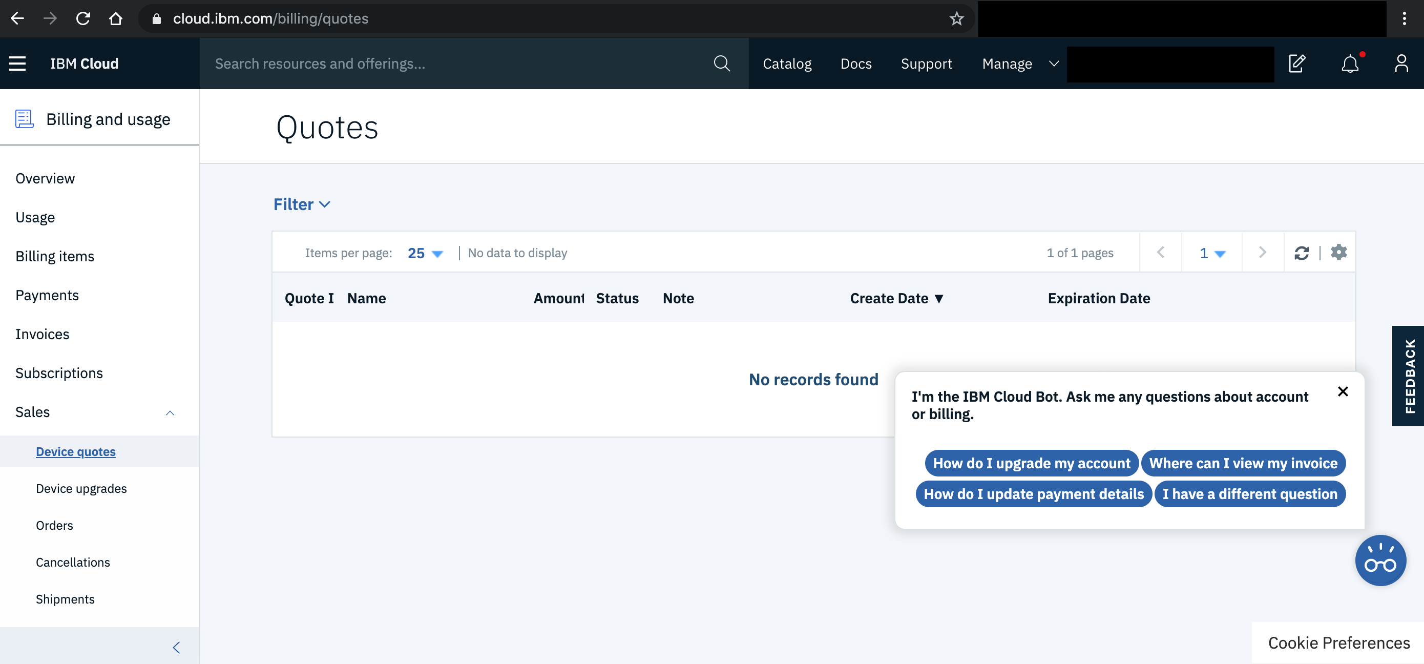Open the page number dropdown
Image resolution: width=1424 pixels, height=664 pixels.
1212,253
